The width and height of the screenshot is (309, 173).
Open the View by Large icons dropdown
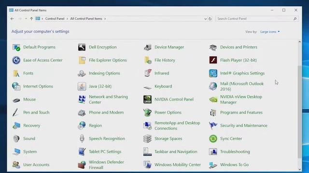coord(270,32)
